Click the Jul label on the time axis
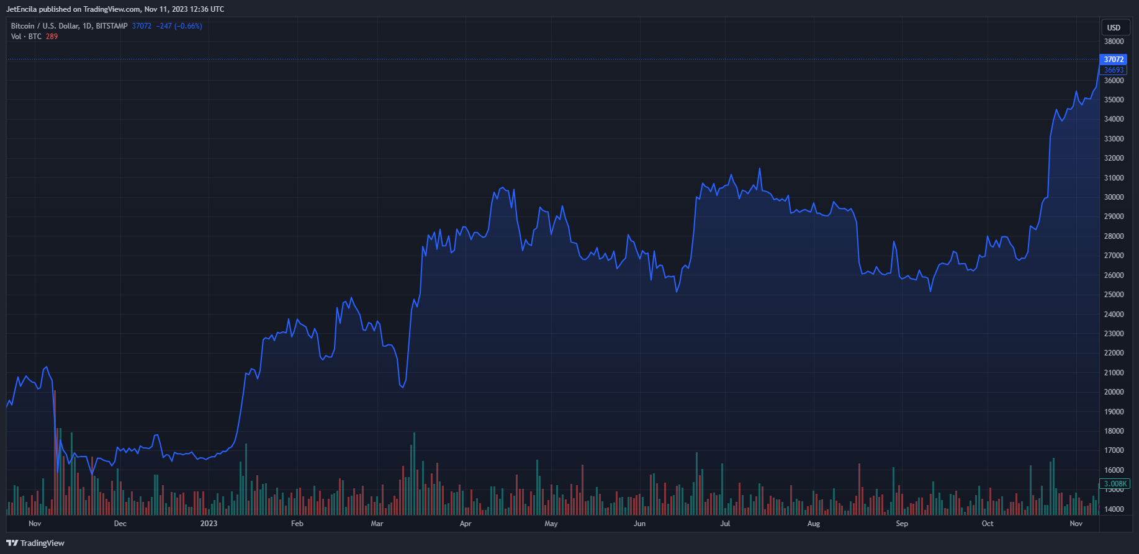Image resolution: width=1139 pixels, height=554 pixels. (725, 524)
